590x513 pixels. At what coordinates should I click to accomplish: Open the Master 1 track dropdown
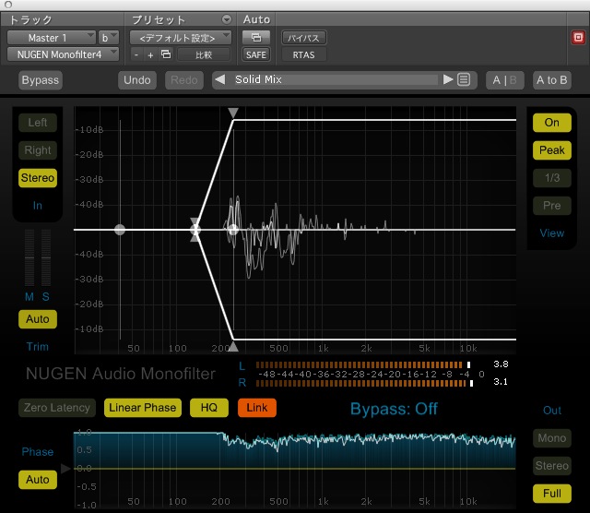[52, 38]
